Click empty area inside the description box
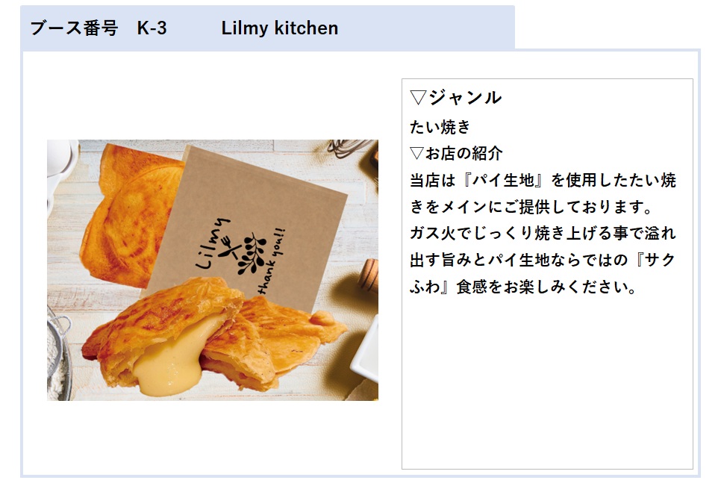721x486 pixels. 547,381
